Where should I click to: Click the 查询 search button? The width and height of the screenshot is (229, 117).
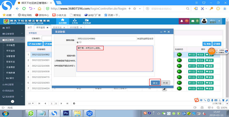207,44
